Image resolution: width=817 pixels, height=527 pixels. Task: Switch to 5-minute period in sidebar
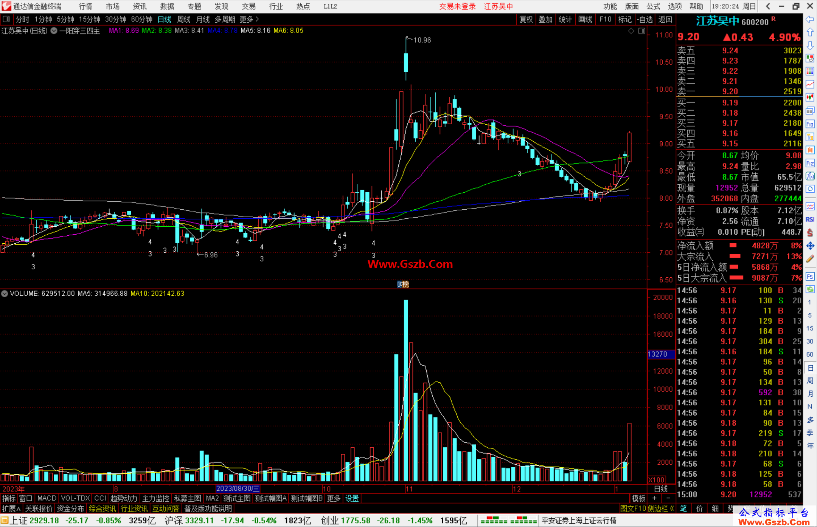(x=809, y=315)
